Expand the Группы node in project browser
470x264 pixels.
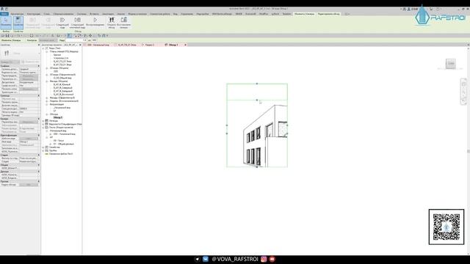43,150
